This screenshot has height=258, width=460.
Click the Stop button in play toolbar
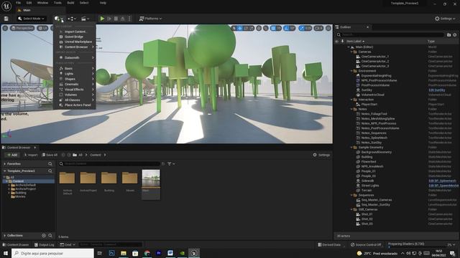pyautogui.click(x=116, y=19)
